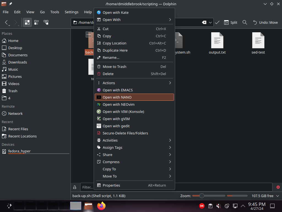
Task: Expand the Move To submenu
Action: pos(170,176)
